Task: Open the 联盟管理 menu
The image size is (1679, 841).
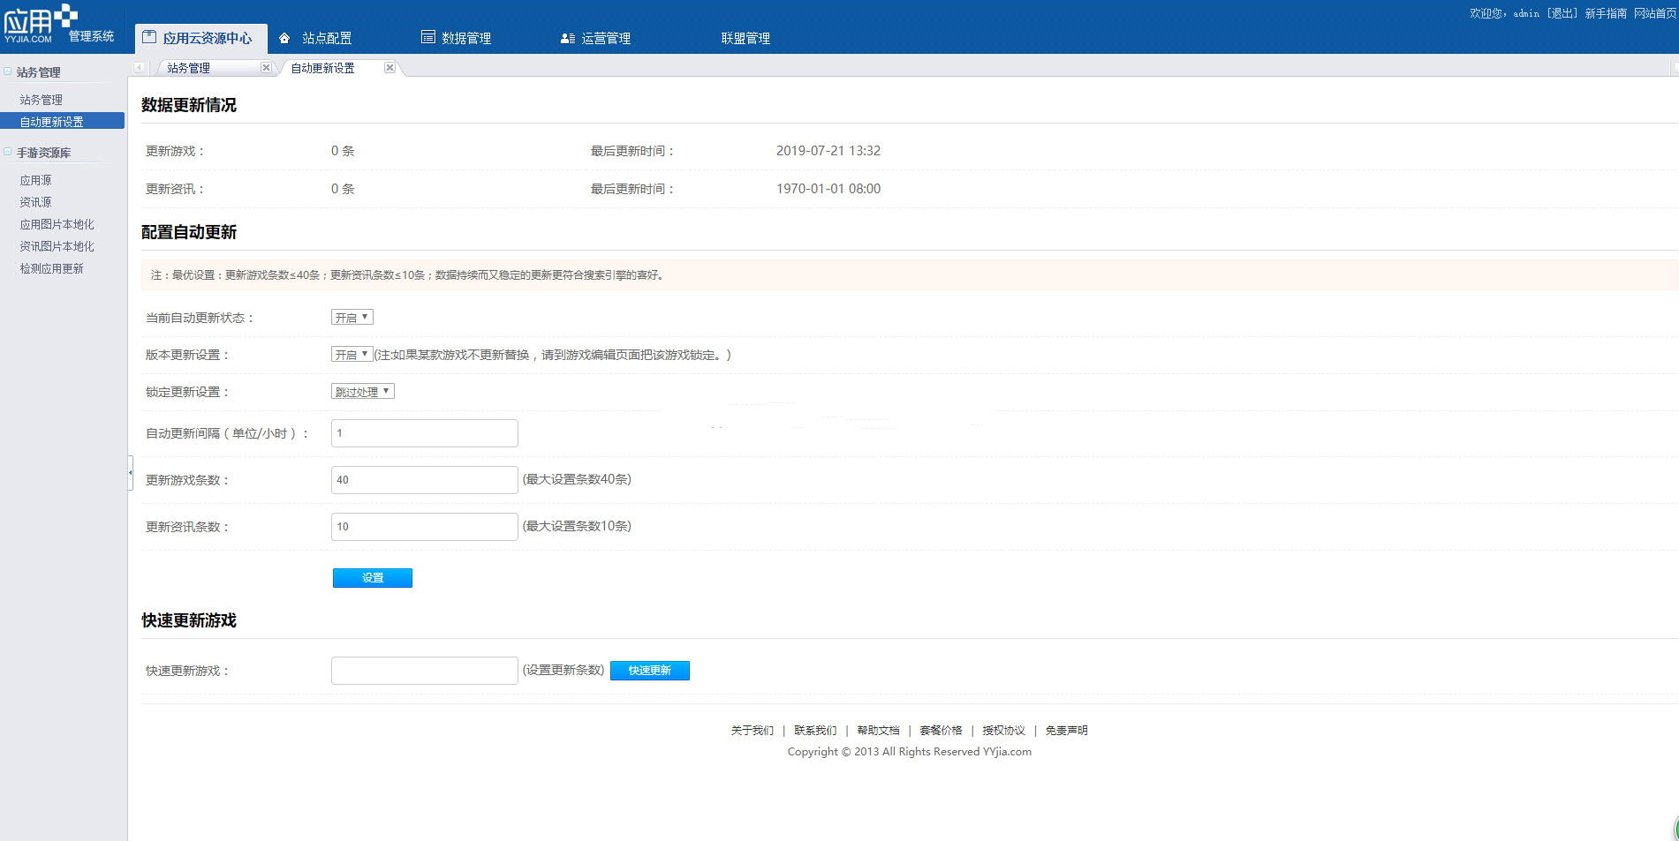Action: click(745, 38)
